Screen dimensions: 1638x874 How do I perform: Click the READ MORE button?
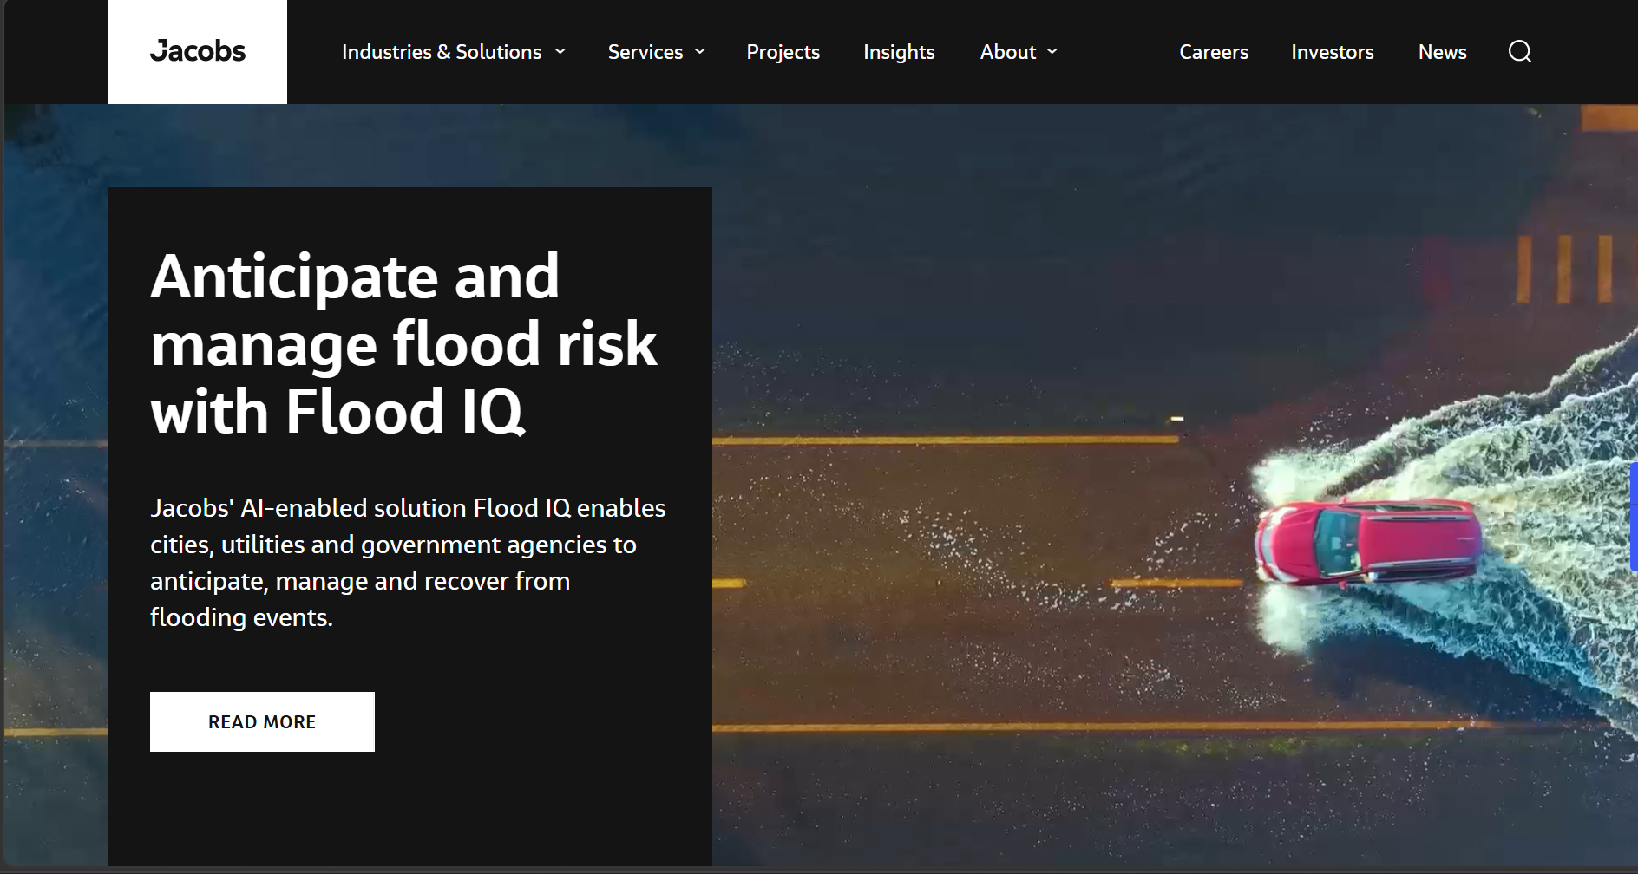(x=262, y=721)
